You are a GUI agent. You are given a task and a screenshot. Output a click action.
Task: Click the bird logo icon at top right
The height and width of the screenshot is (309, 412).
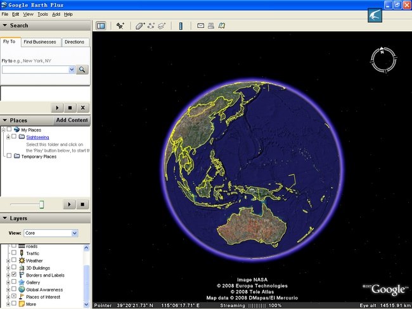point(375,15)
